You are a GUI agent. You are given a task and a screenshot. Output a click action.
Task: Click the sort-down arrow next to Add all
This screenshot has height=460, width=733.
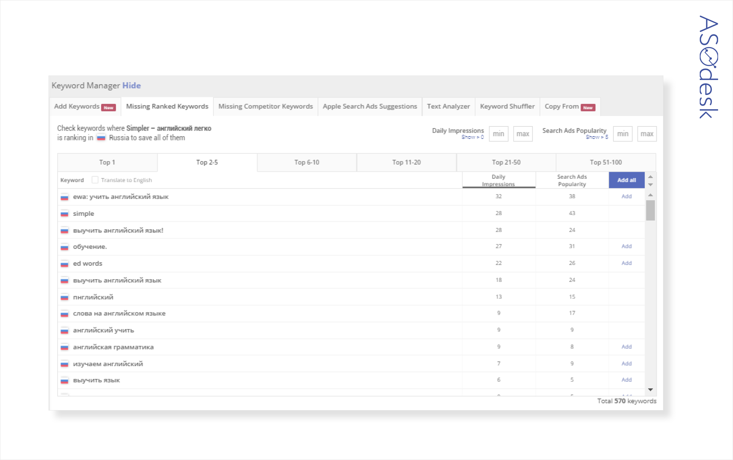[650, 185]
